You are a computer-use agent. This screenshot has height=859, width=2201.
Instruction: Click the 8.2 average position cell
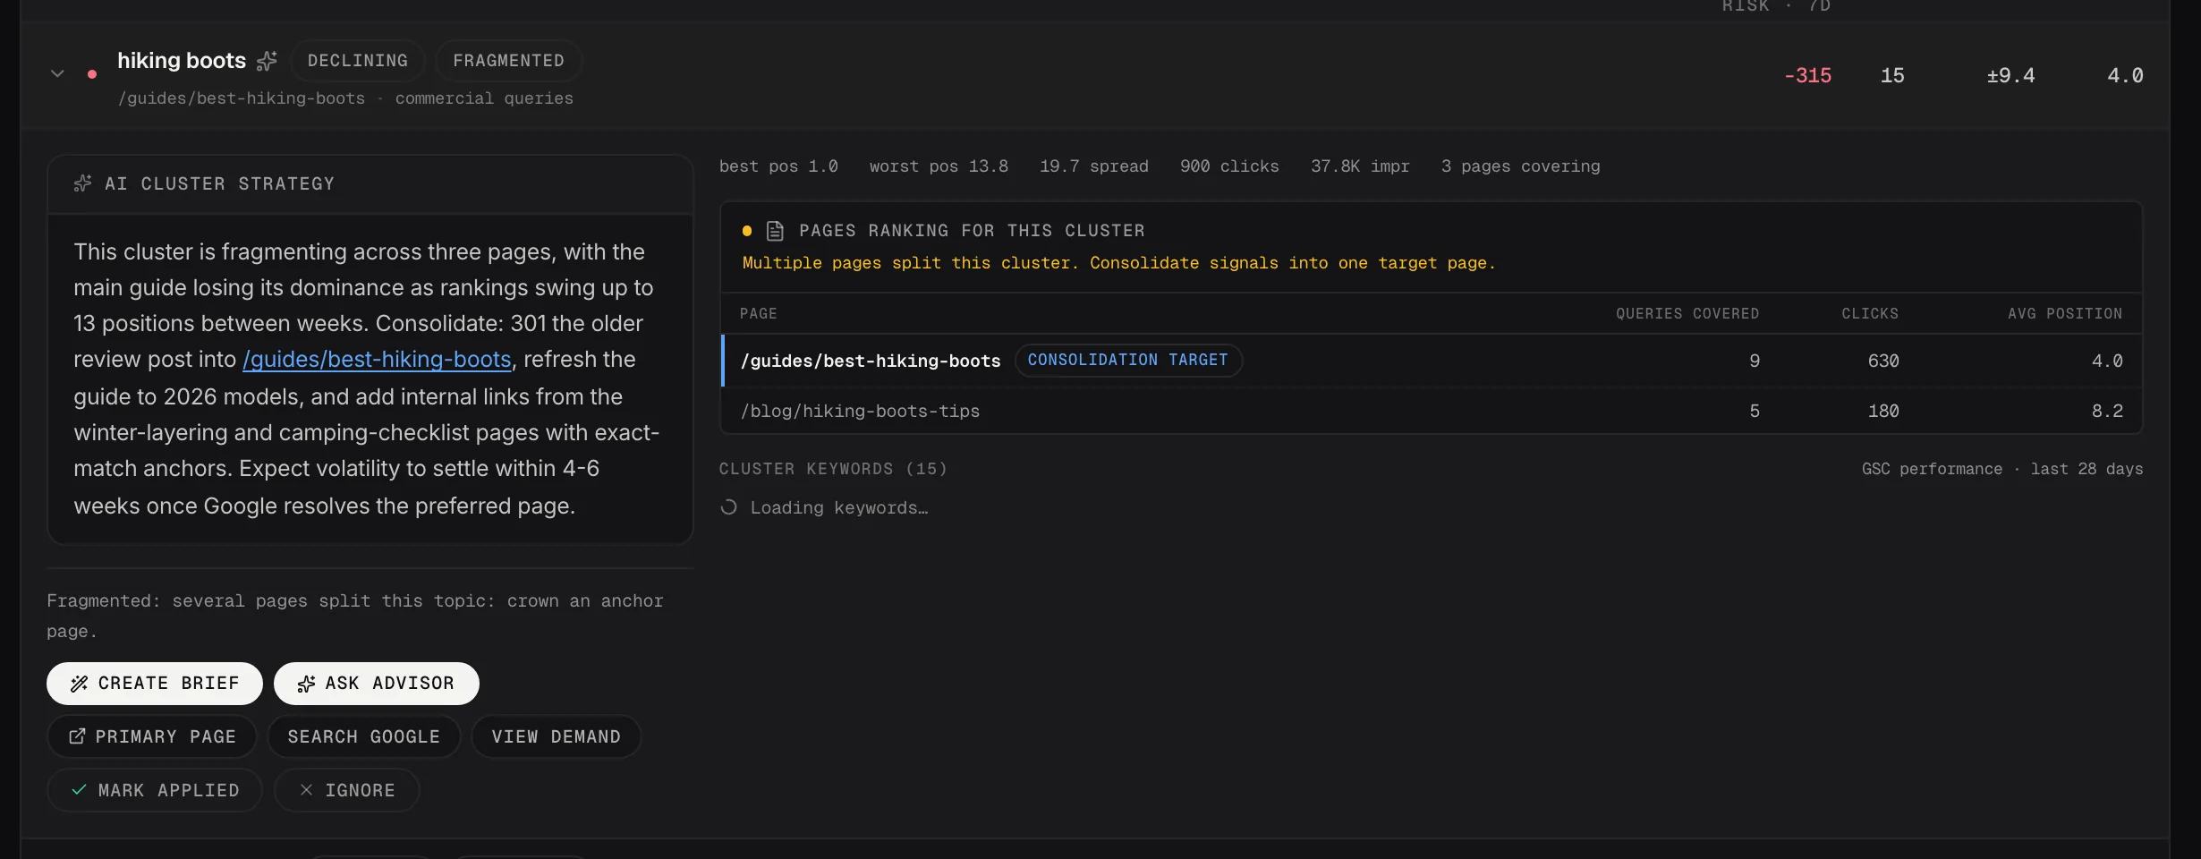tap(2107, 411)
